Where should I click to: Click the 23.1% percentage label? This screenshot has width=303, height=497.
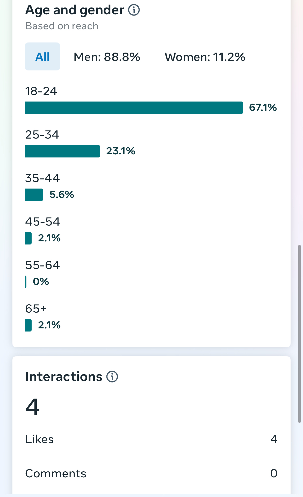pos(121,151)
